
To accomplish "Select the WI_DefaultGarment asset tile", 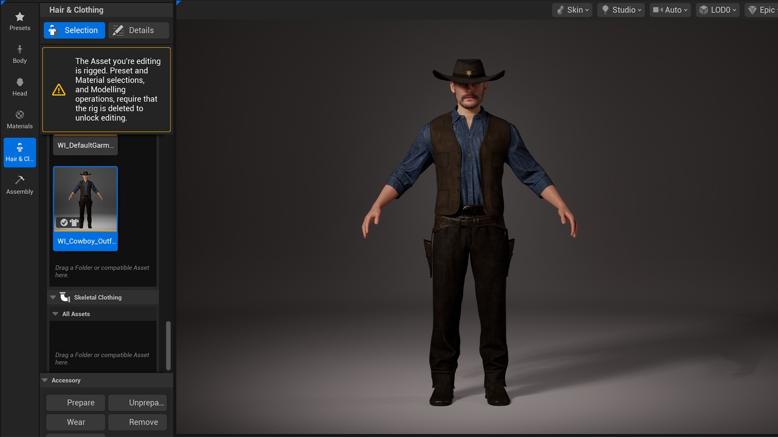I will pos(85,144).
